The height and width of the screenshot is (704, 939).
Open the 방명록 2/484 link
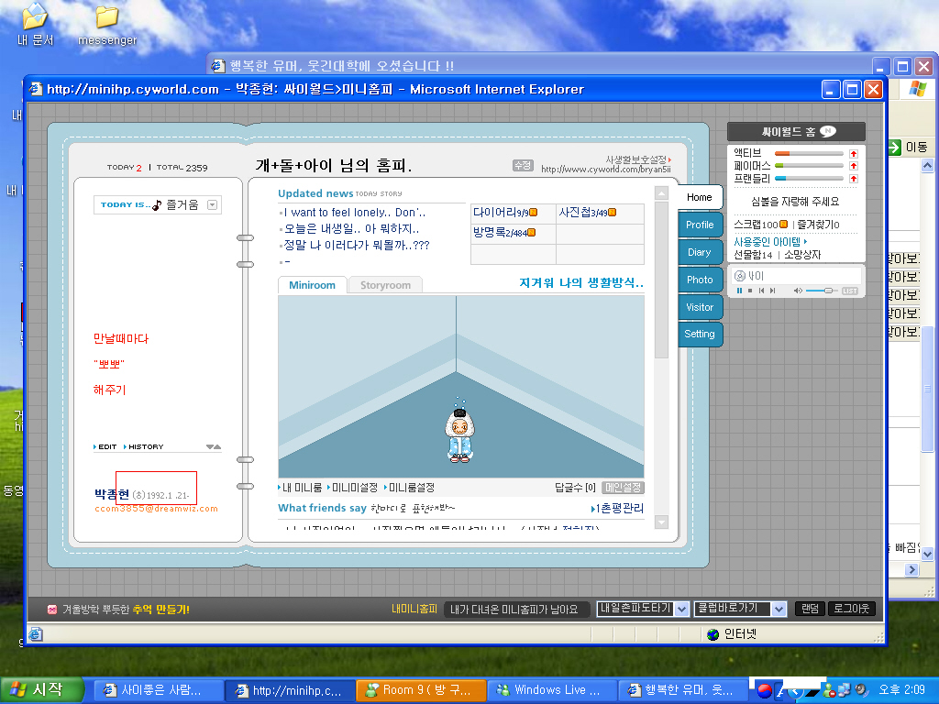[x=503, y=233]
